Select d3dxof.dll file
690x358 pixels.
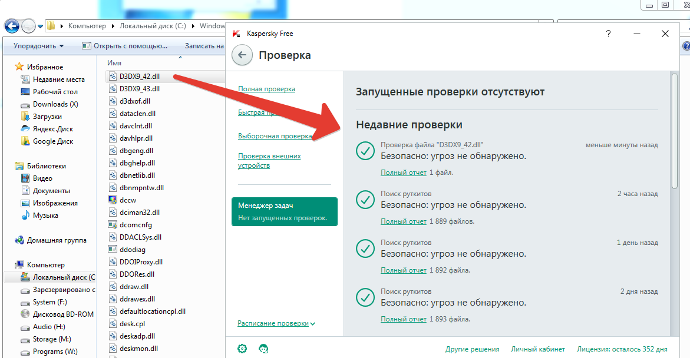(x=135, y=101)
